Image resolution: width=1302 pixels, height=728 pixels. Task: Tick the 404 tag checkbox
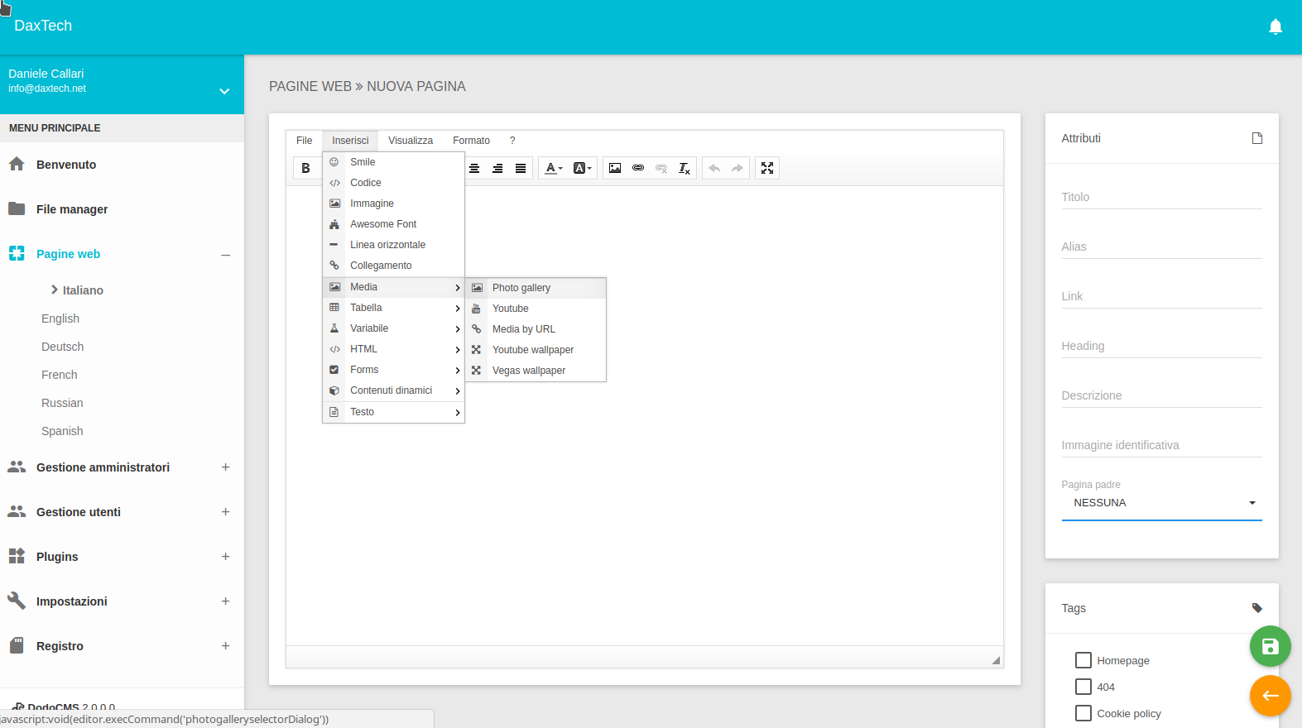1083,687
